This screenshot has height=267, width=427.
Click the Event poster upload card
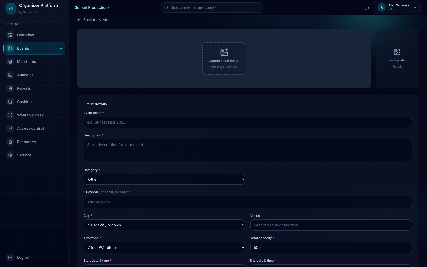tap(397, 58)
